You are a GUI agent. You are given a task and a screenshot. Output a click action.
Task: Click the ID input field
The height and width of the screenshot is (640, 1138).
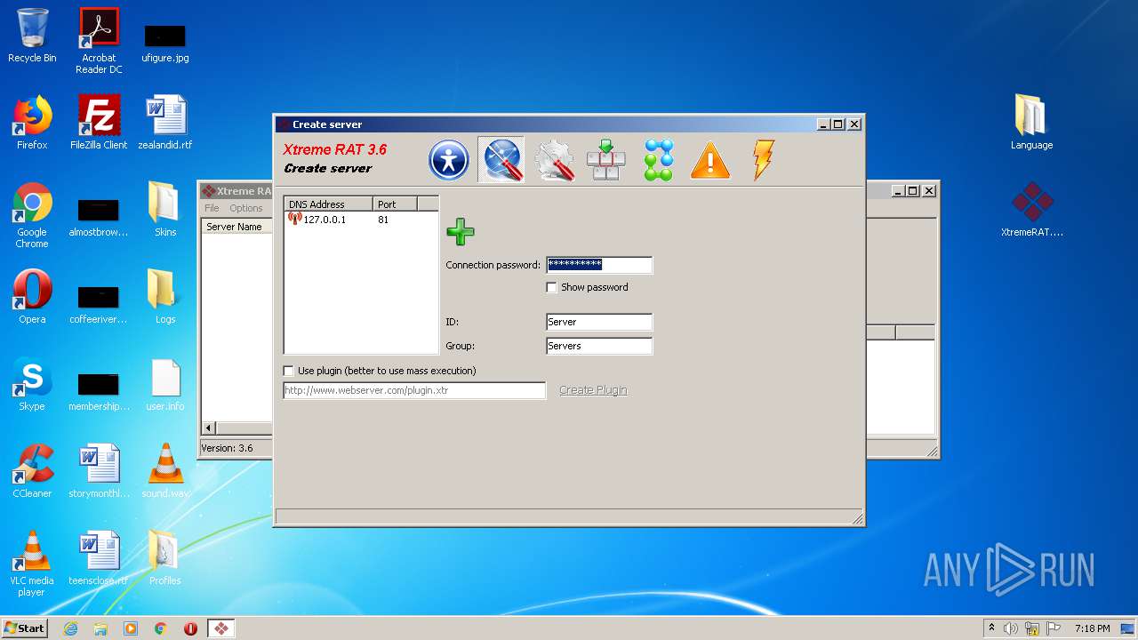click(x=599, y=322)
